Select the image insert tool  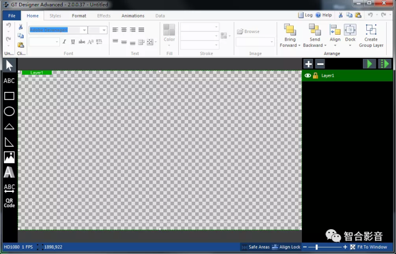coord(9,157)
